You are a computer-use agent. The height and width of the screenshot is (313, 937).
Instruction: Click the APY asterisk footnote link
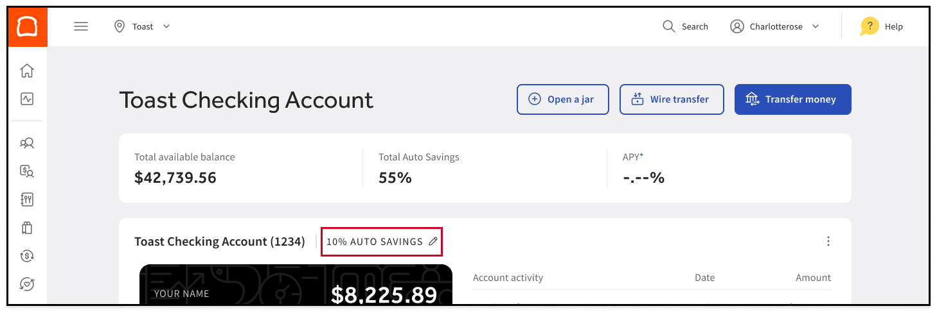(x=642, y=156)
